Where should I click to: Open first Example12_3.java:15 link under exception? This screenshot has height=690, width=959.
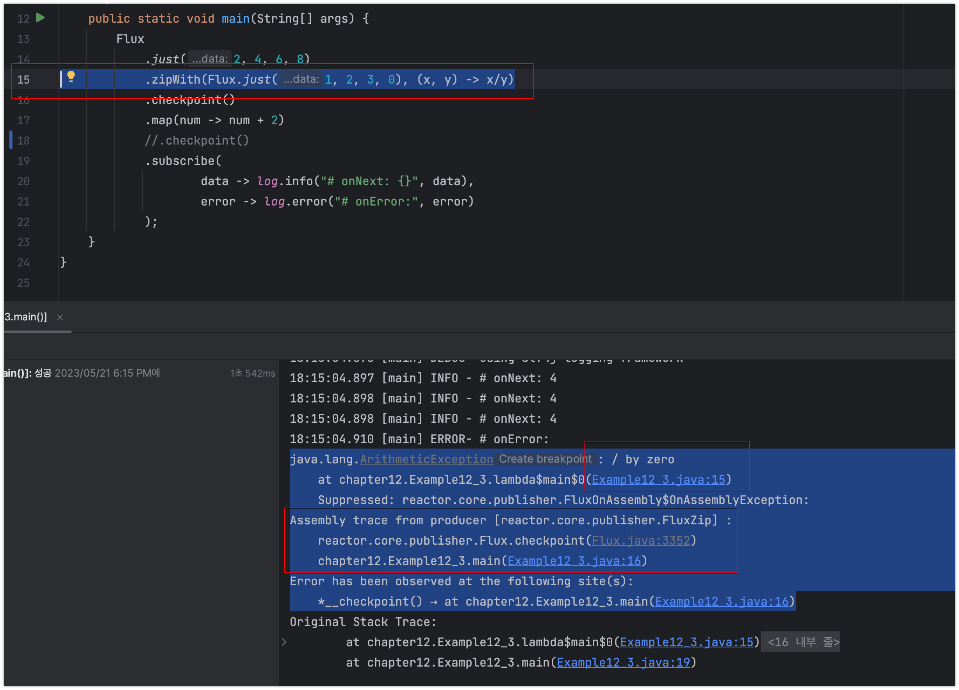point(658,480)
